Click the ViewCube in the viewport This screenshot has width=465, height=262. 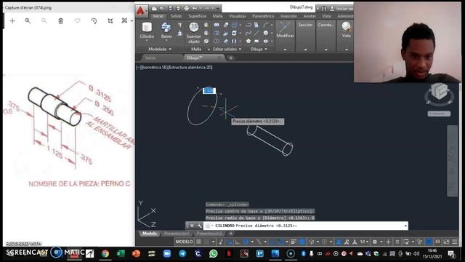[x=439, y=92]
